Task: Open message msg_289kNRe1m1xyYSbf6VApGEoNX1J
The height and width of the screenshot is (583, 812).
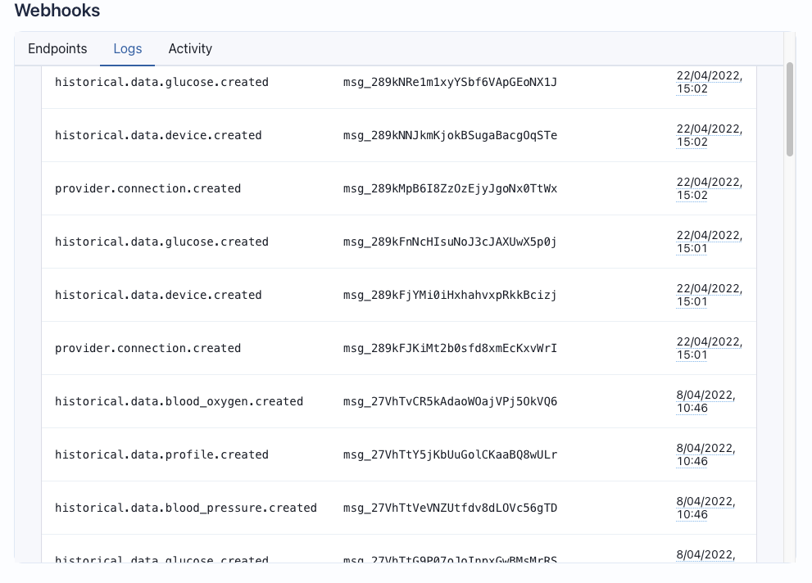Action: coord(450,82)
